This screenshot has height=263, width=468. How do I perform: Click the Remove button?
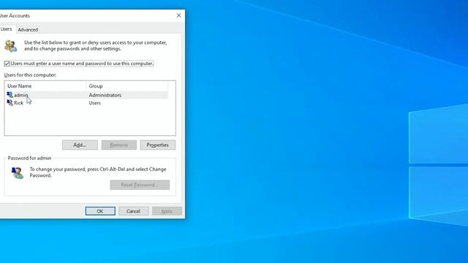tap(118, 145)
